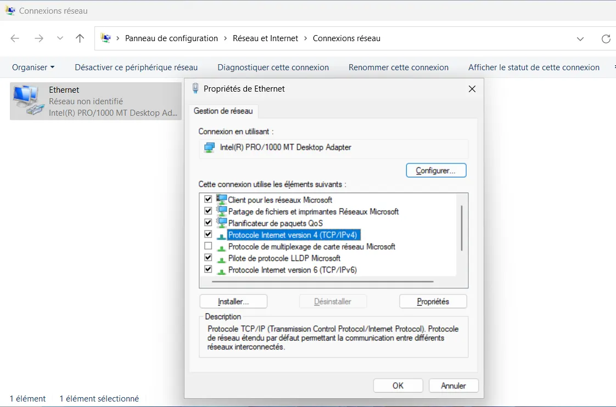
Task: Open the Organiser dropdown menu
Action: (33, 67)
